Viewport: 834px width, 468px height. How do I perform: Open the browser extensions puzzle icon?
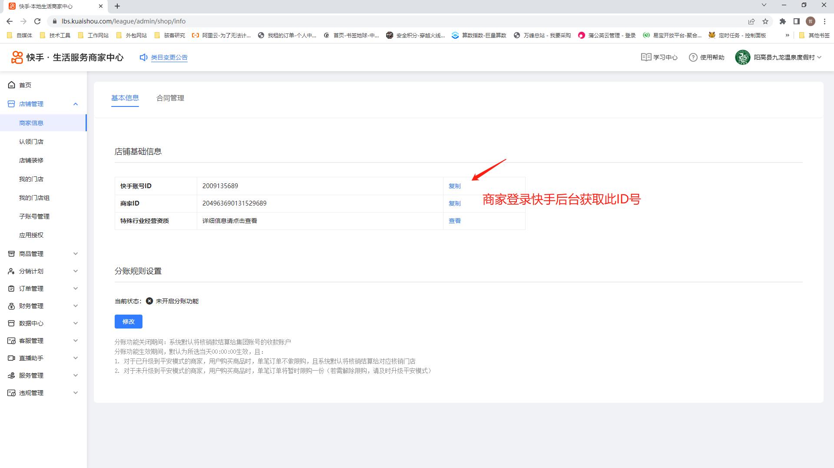pyautogui.click(x=783, y=21)
